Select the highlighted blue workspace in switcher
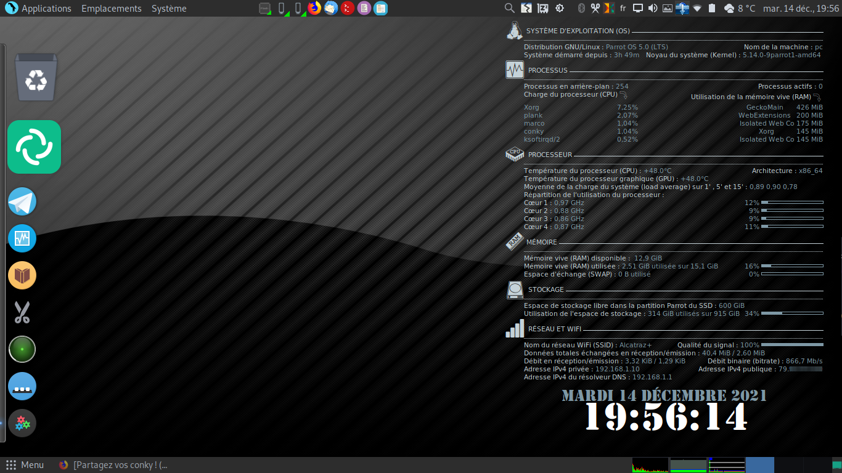Screen dimensions: 842x473 click(x=759, y=465)
